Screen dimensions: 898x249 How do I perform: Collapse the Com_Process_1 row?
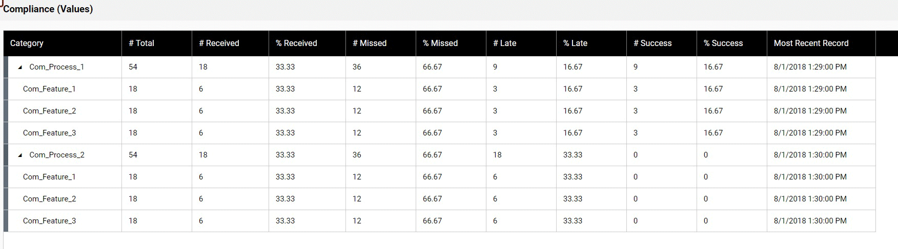coord(20,67)
